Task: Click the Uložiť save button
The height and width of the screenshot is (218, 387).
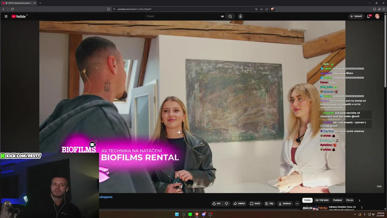Action: [255, 203]
